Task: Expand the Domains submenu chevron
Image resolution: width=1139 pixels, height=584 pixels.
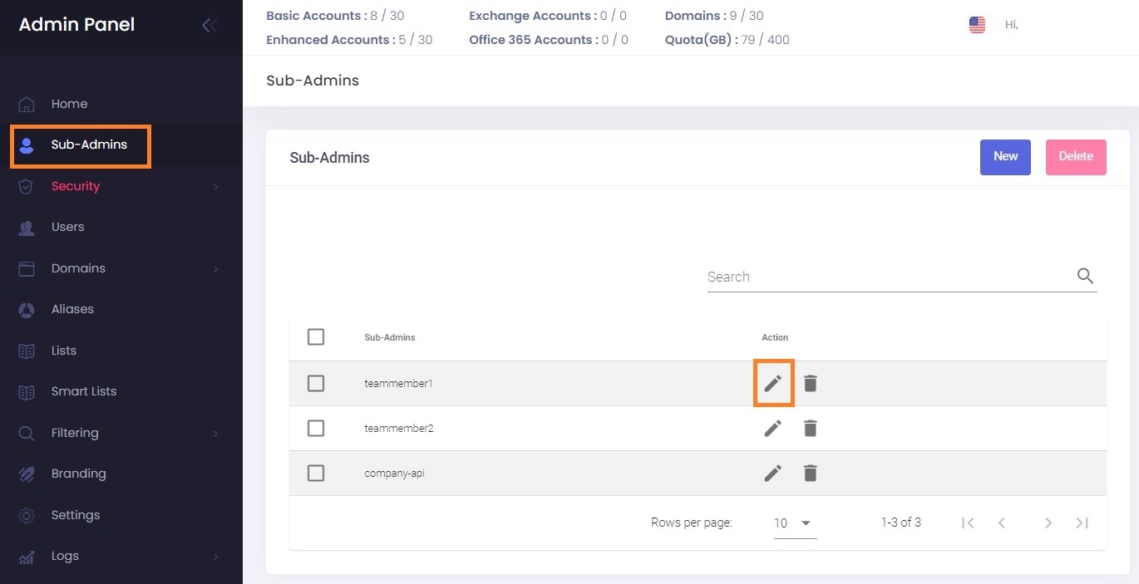Action: pyautogui.click(x=215, y=269)
